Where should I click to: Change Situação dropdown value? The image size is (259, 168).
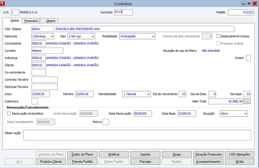pyautogui.click(x=234, y=114)
